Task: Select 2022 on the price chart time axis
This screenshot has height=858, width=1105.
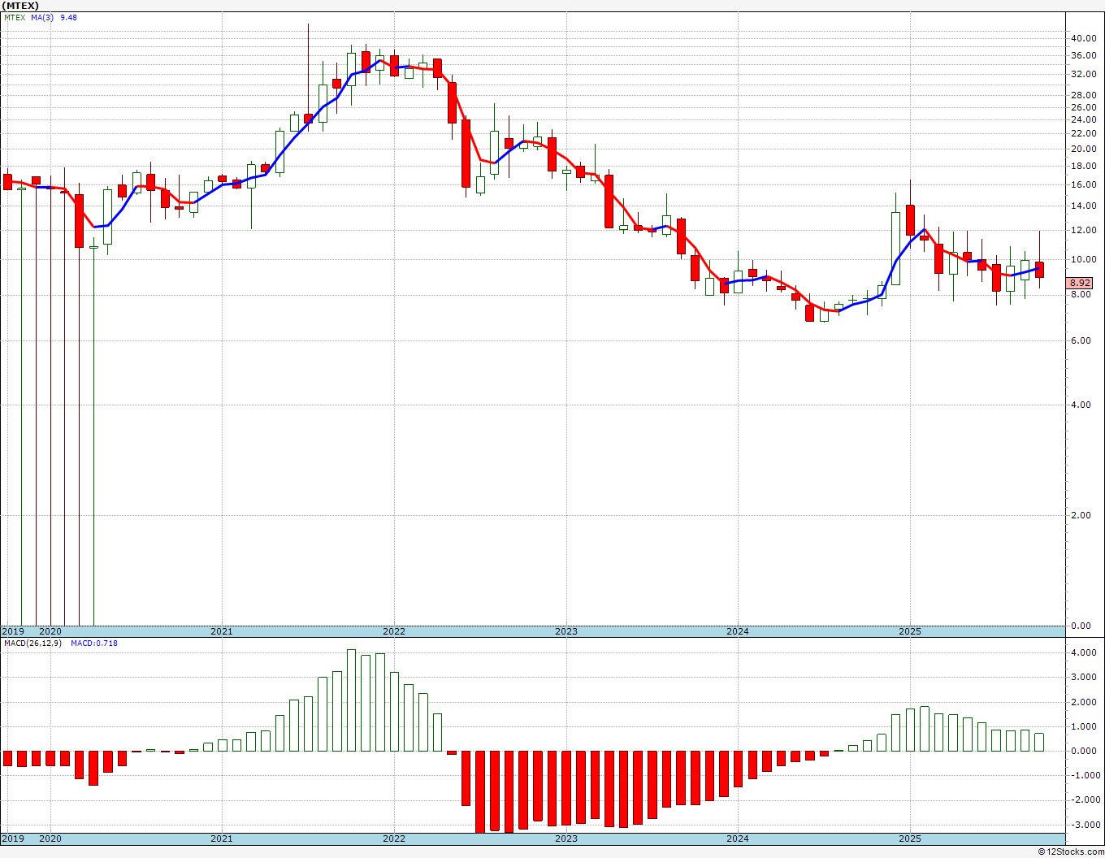Action: point(394,631)
